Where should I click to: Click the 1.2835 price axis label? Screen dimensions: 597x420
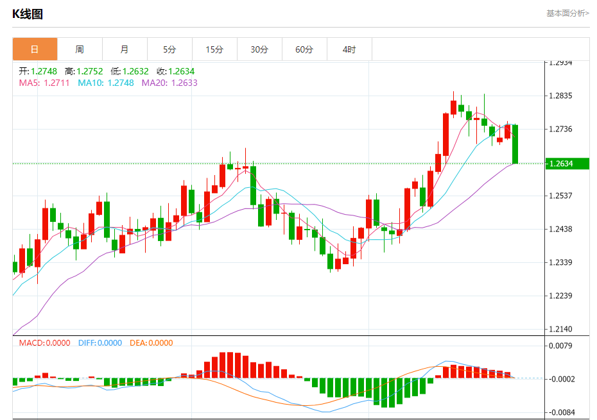click(x=560, y=96)
